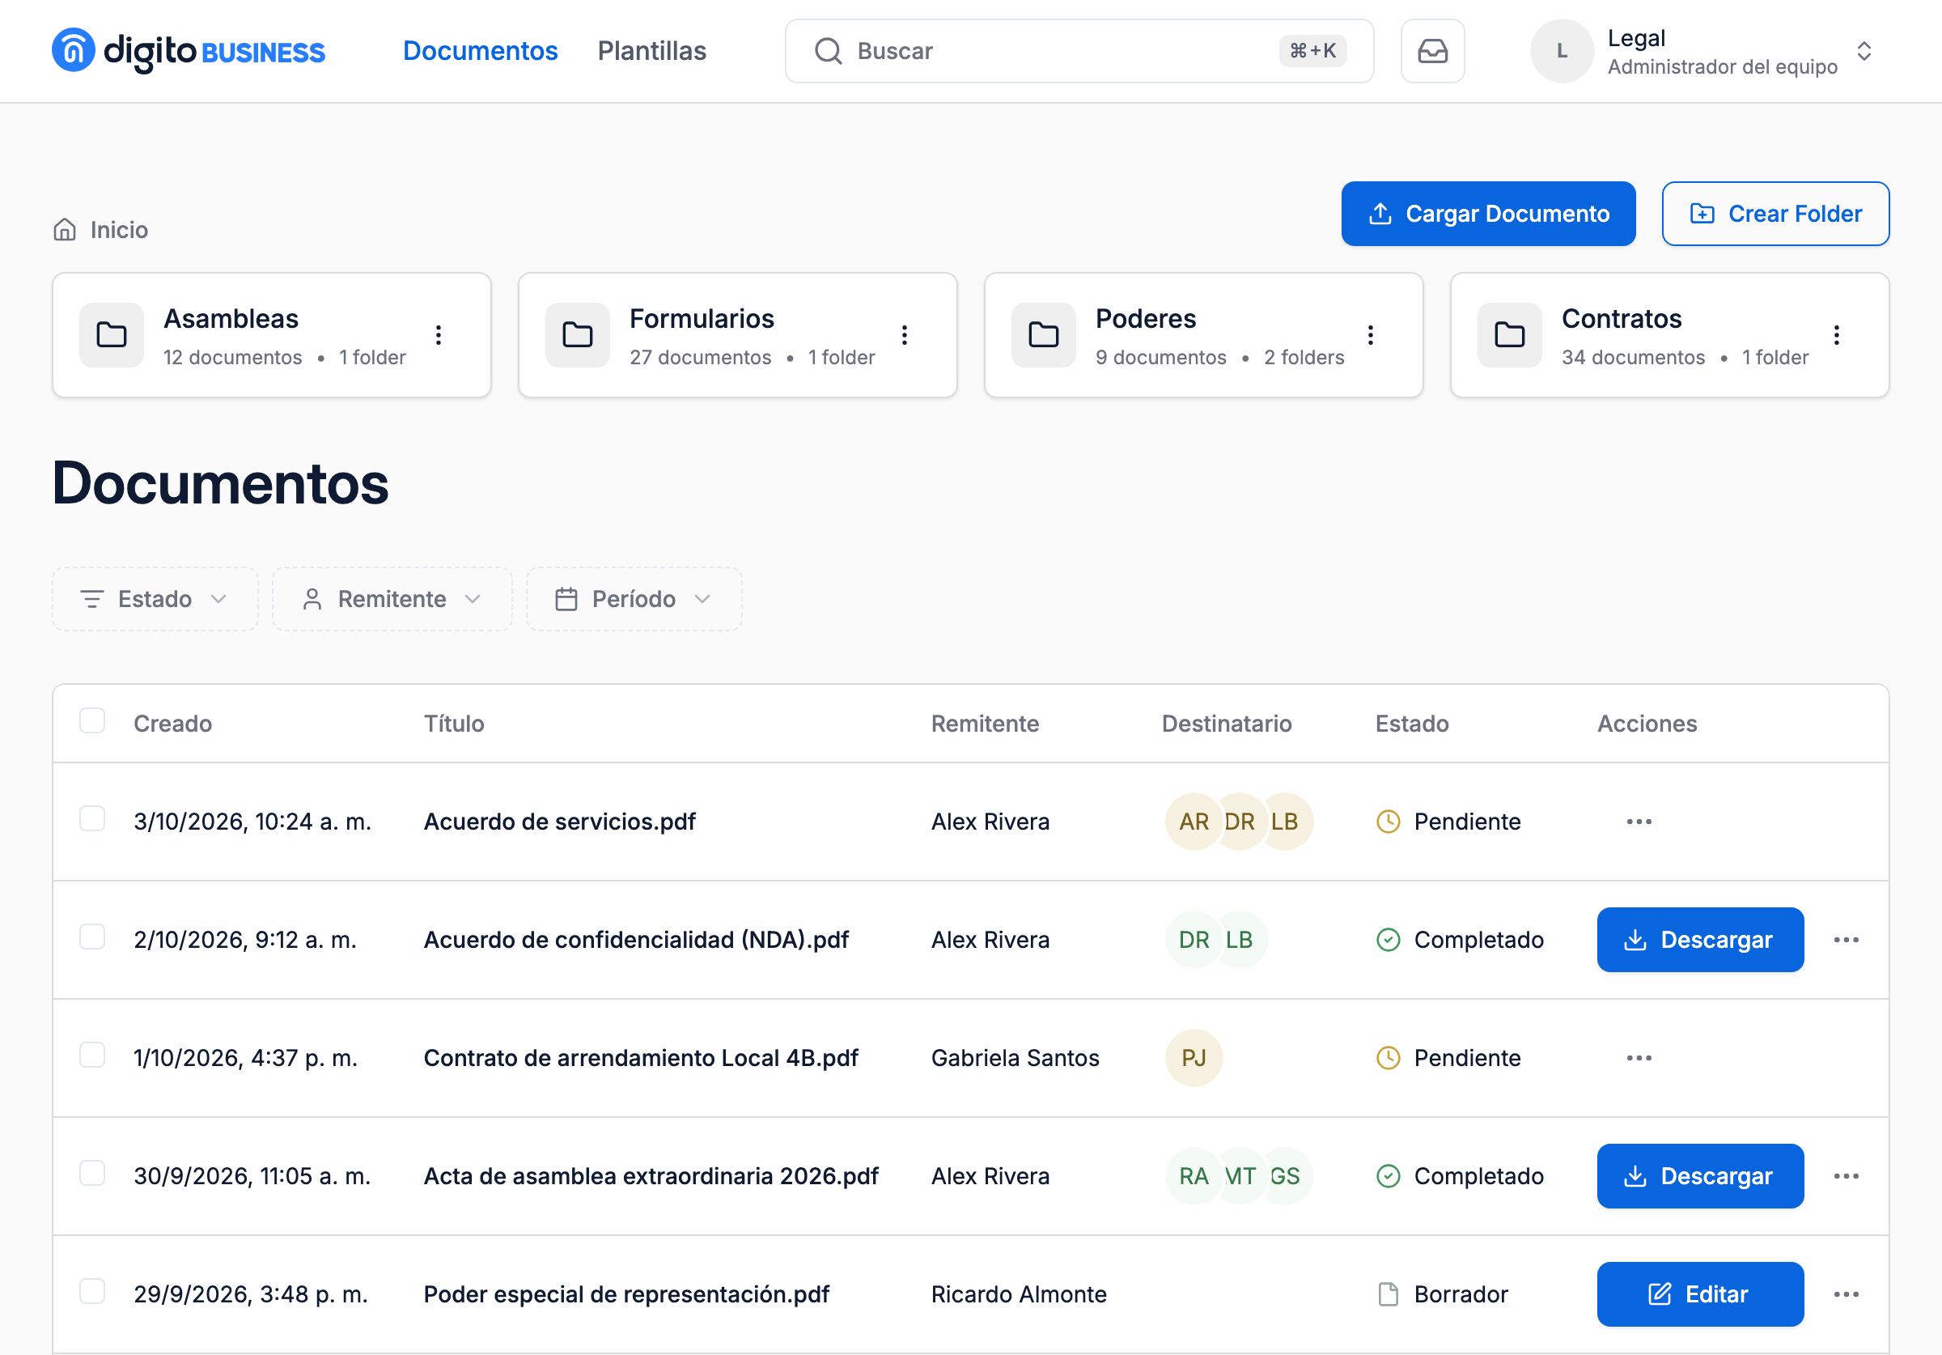The image size is (1942, 1355).
Task: Click the PJ recipient avatar
Action: point(1194,1058)
